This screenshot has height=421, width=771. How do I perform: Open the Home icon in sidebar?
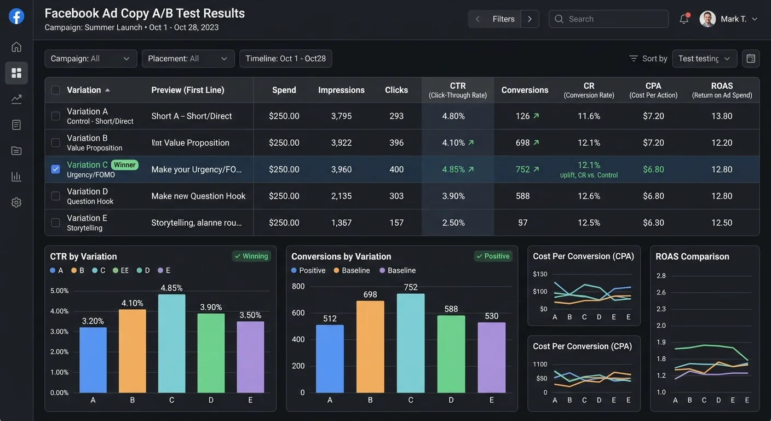pyautogui.click(x=16, y=47)
